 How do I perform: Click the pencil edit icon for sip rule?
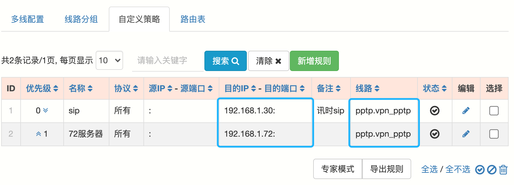pos(466,111)
